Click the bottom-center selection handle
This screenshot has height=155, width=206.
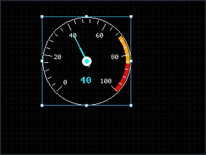[x=86, y=105]
